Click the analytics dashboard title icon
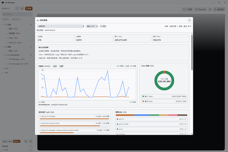The image size is (228, 152). coord(38,20)
